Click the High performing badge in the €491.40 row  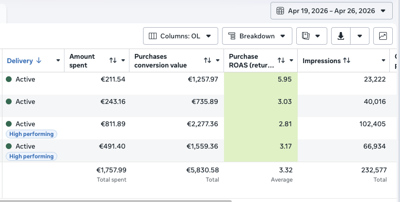click(x=32, y=156)
